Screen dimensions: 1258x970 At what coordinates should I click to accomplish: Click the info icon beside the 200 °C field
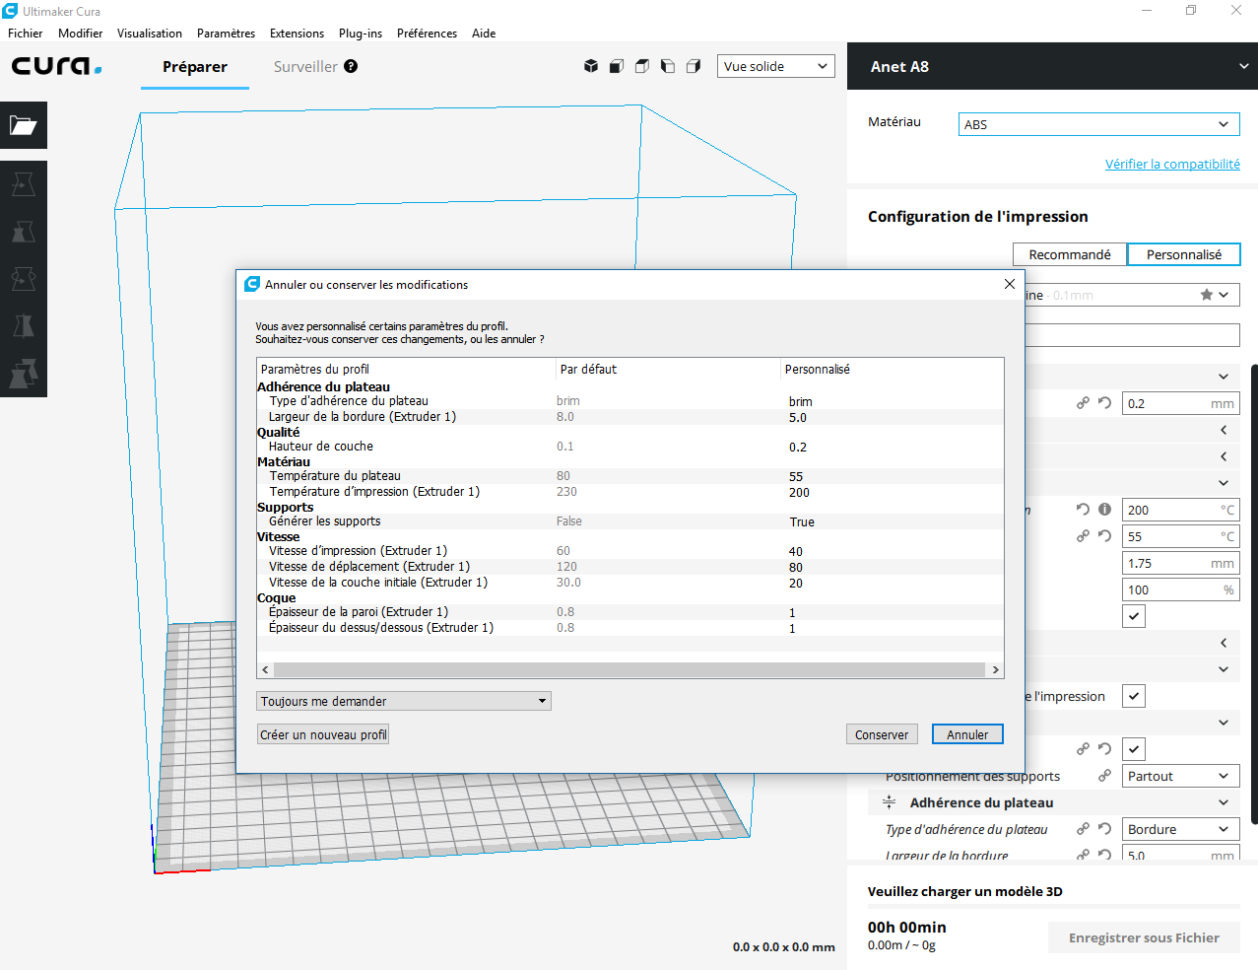tap(1104, 510)
